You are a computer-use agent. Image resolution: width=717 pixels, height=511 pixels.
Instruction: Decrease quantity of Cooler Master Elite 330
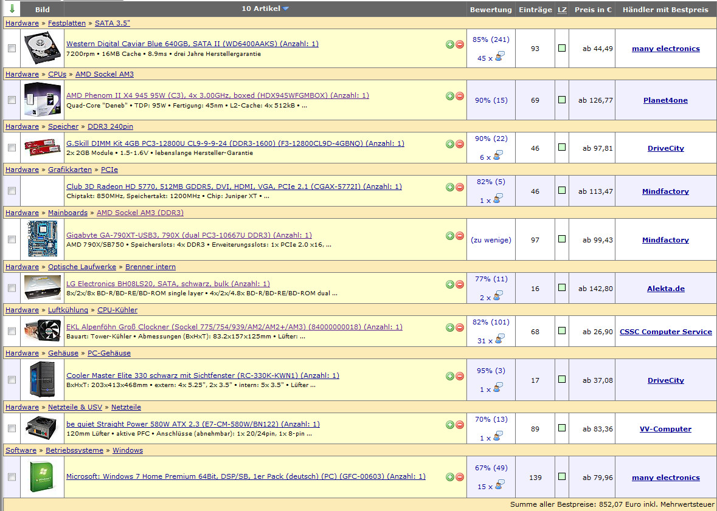[x=460, y=376]
